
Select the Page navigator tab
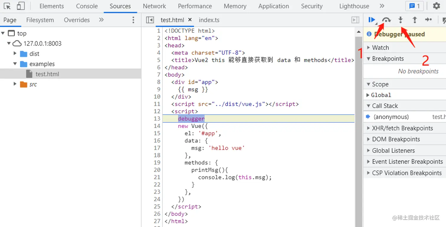coord(10,20)
